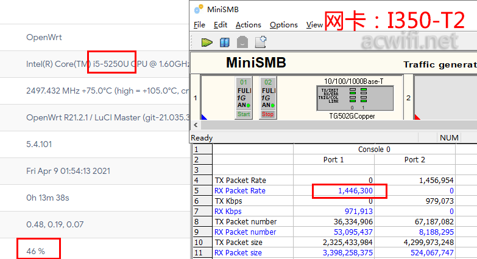Click the TX Packet size row label

pyautogui.click(x=239, y=243)
